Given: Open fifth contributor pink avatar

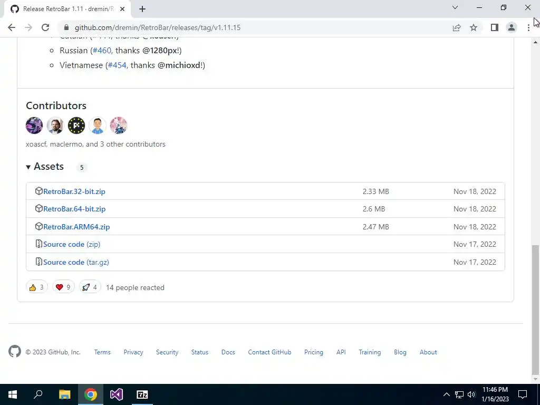Looking at the screenshot, I should click(119, 126).
